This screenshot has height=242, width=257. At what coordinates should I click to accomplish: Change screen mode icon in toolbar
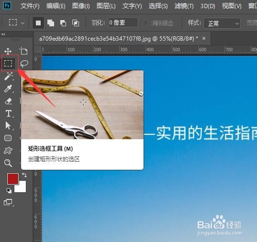(8, 202)
